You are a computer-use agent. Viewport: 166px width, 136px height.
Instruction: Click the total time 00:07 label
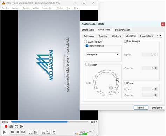pyautogui.click(x=94, y=122)
